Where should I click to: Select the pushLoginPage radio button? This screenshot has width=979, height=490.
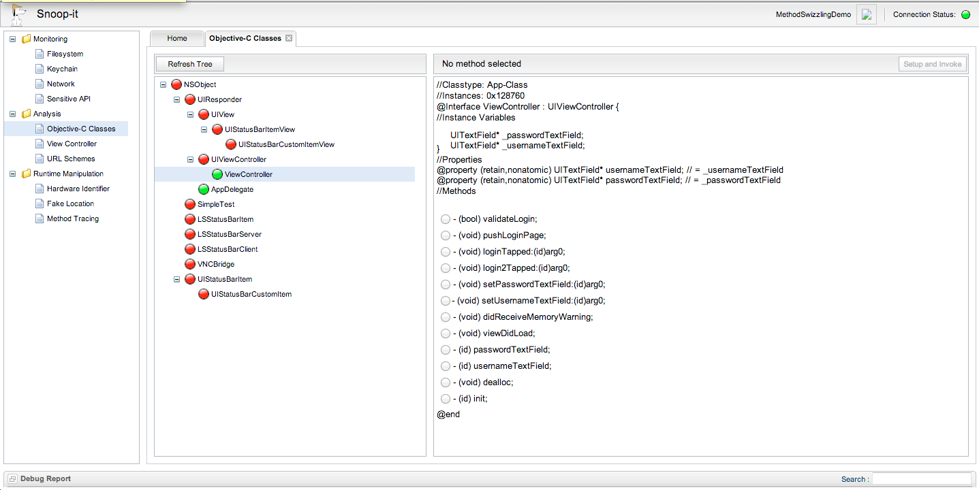point(446,235)
